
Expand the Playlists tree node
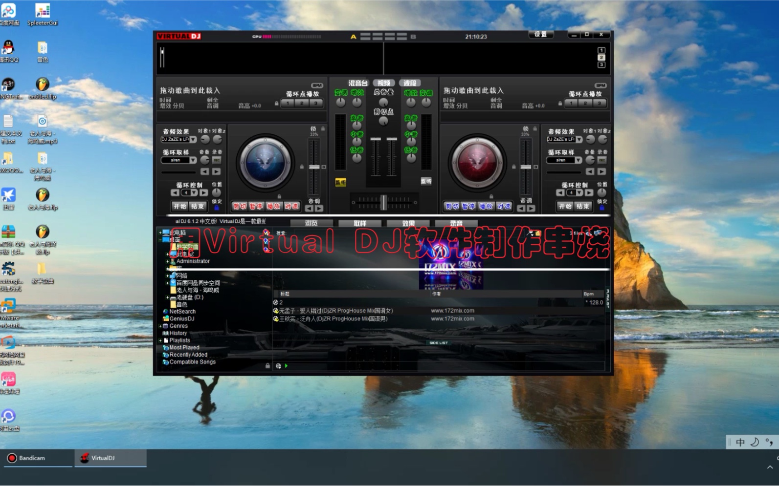[x=160, y=340]
